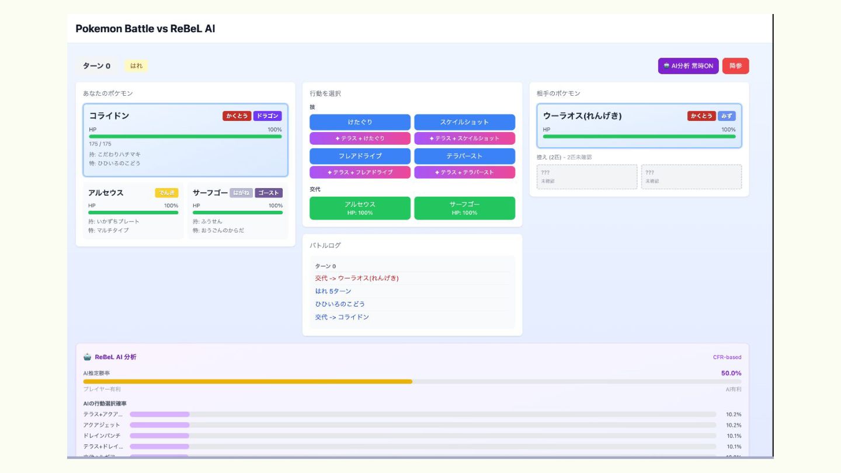Click the バトルログ heading
This screenshot has height=473, width=841.
[325, 245]
